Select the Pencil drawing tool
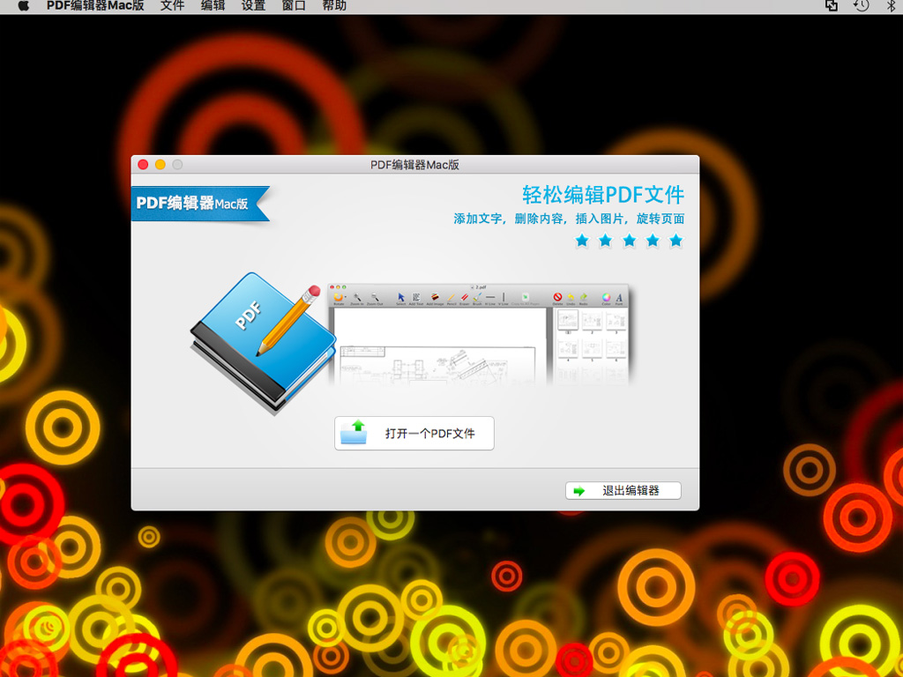Viewport: 903px width, 677px height. (451, 296)
